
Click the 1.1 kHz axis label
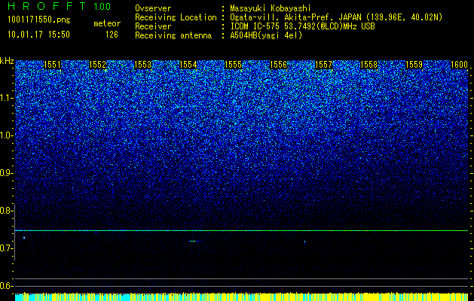pos(6,98)
